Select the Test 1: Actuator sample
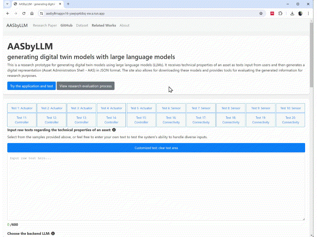Viewport: 317px width, 237px height. [22, 108]
